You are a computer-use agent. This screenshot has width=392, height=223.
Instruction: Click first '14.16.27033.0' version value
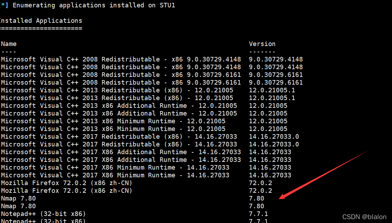tap(274, 137)
